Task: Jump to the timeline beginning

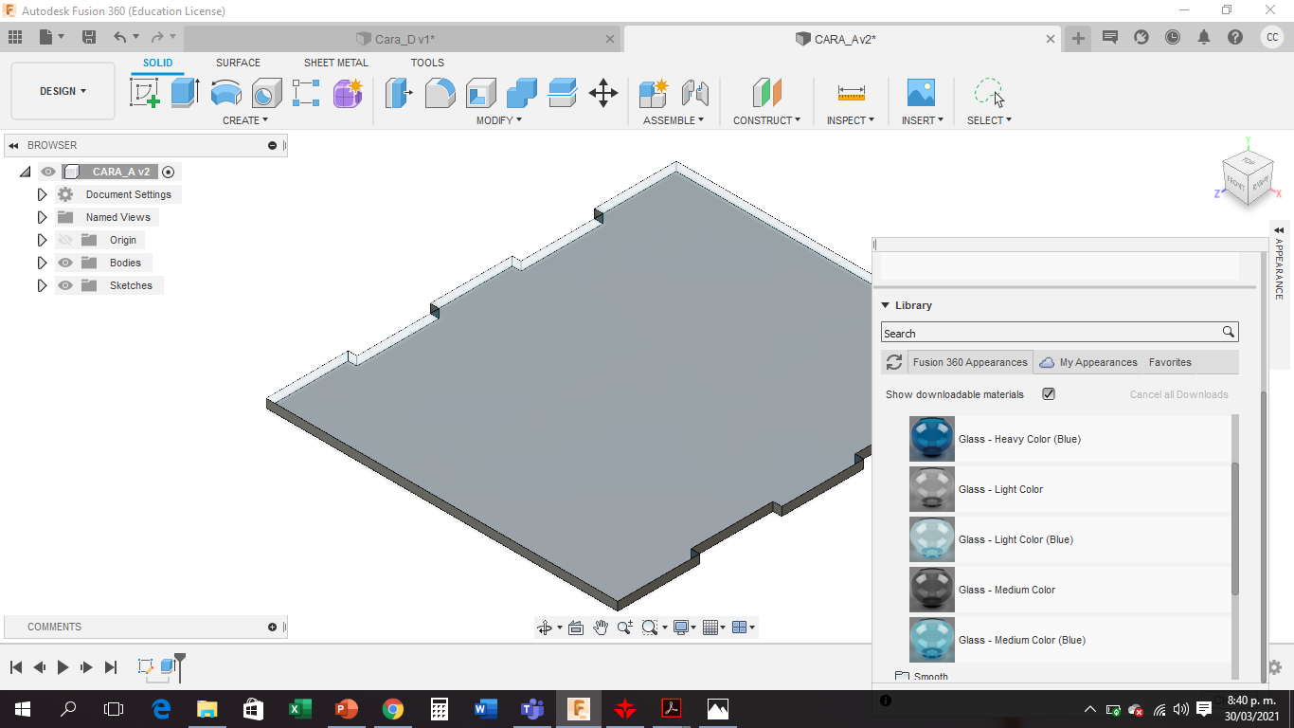Action: pyautogui.click(x=15, y=667)
